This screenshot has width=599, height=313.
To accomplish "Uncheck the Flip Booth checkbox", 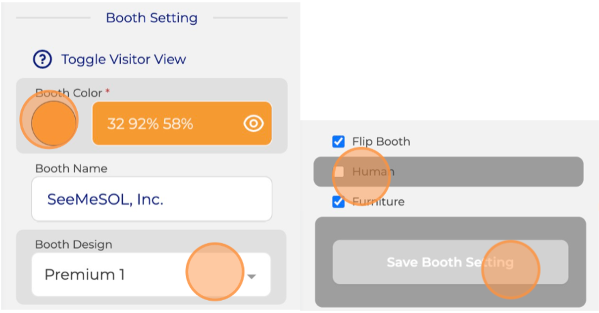I will pos(339,142).
